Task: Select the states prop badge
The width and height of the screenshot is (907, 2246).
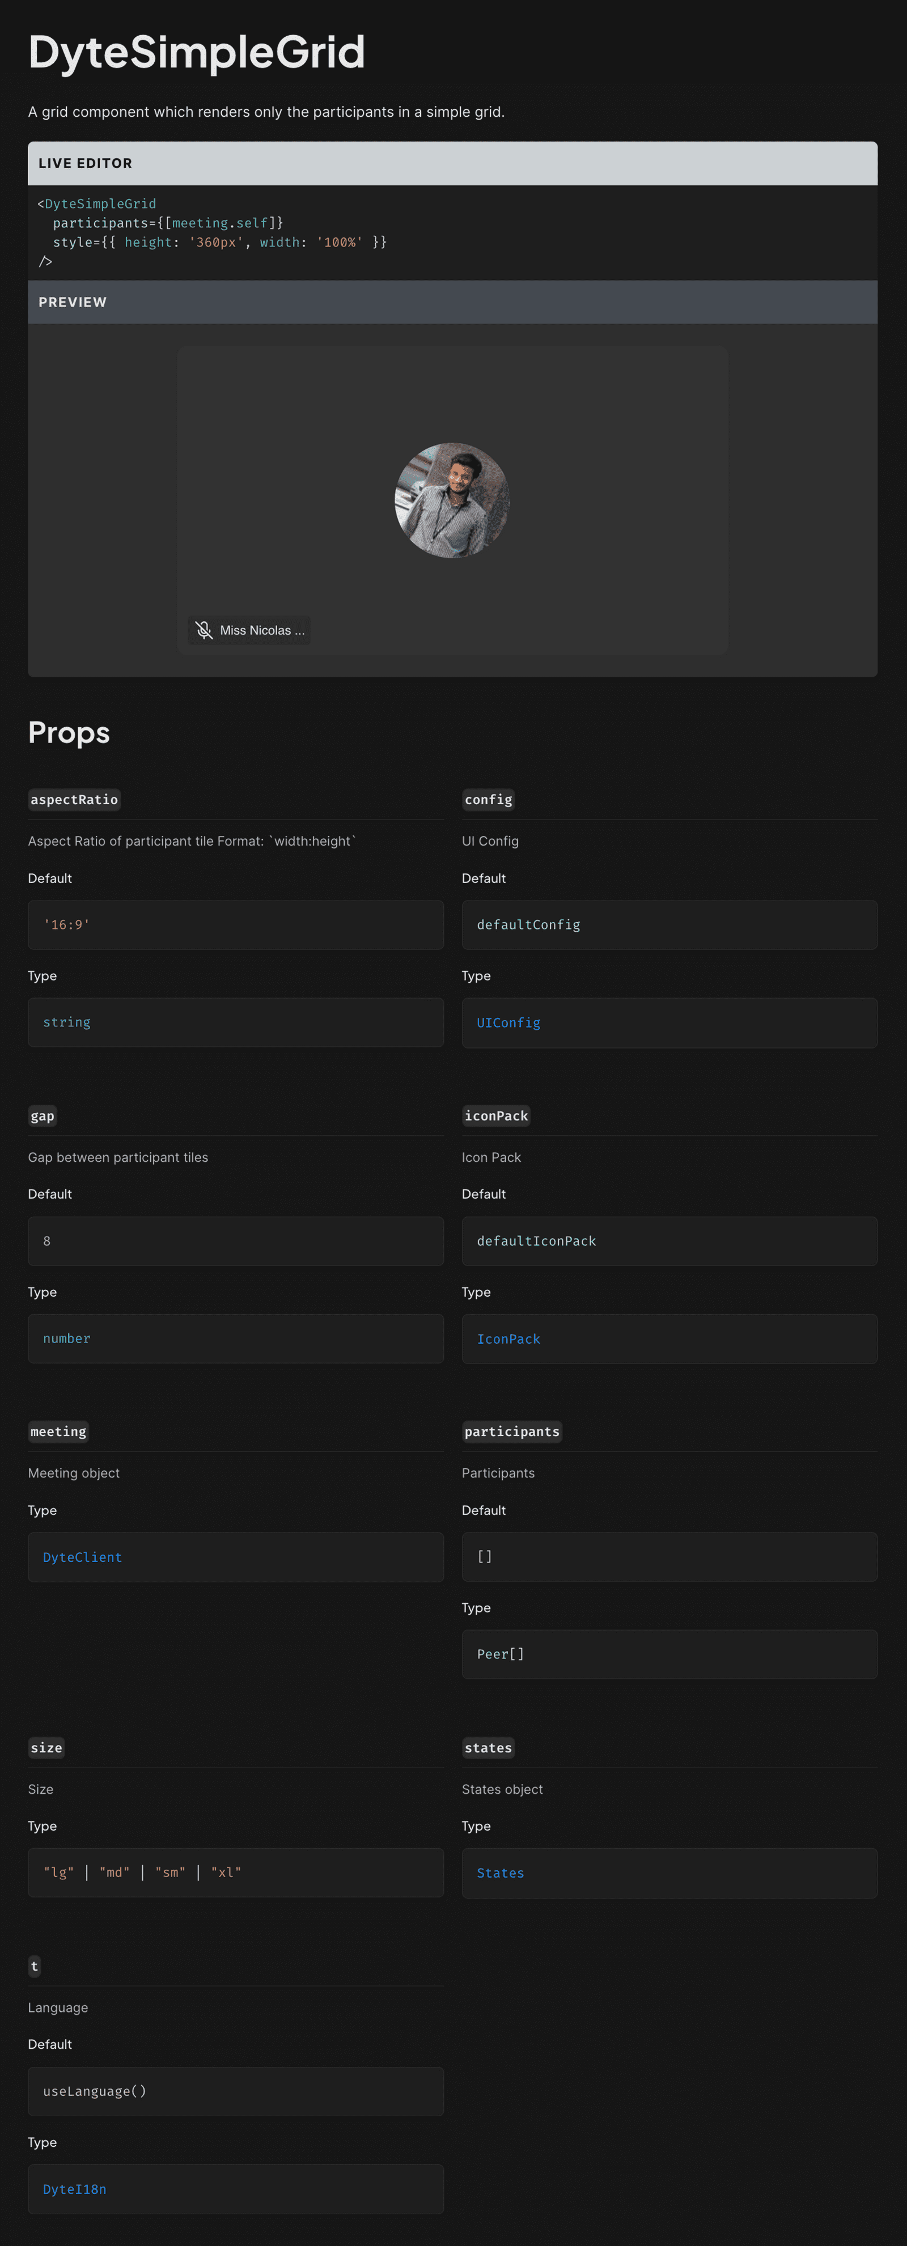Action: (488, 1747)
